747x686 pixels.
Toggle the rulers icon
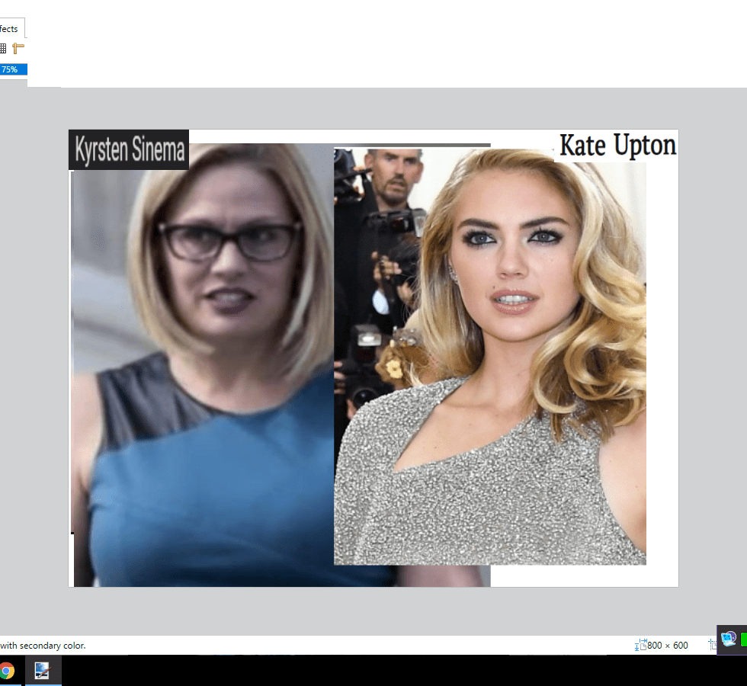point(18,48)
